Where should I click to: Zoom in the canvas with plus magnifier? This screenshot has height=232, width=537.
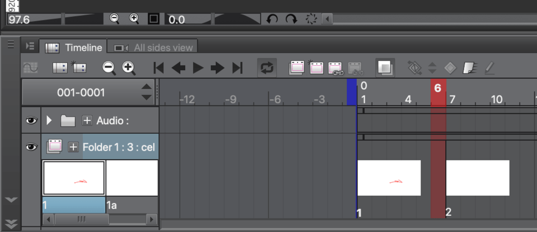click(134, 19)
